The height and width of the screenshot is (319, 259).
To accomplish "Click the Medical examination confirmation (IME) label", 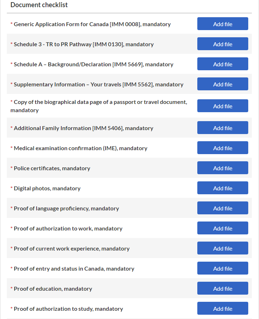I will 80,148.
